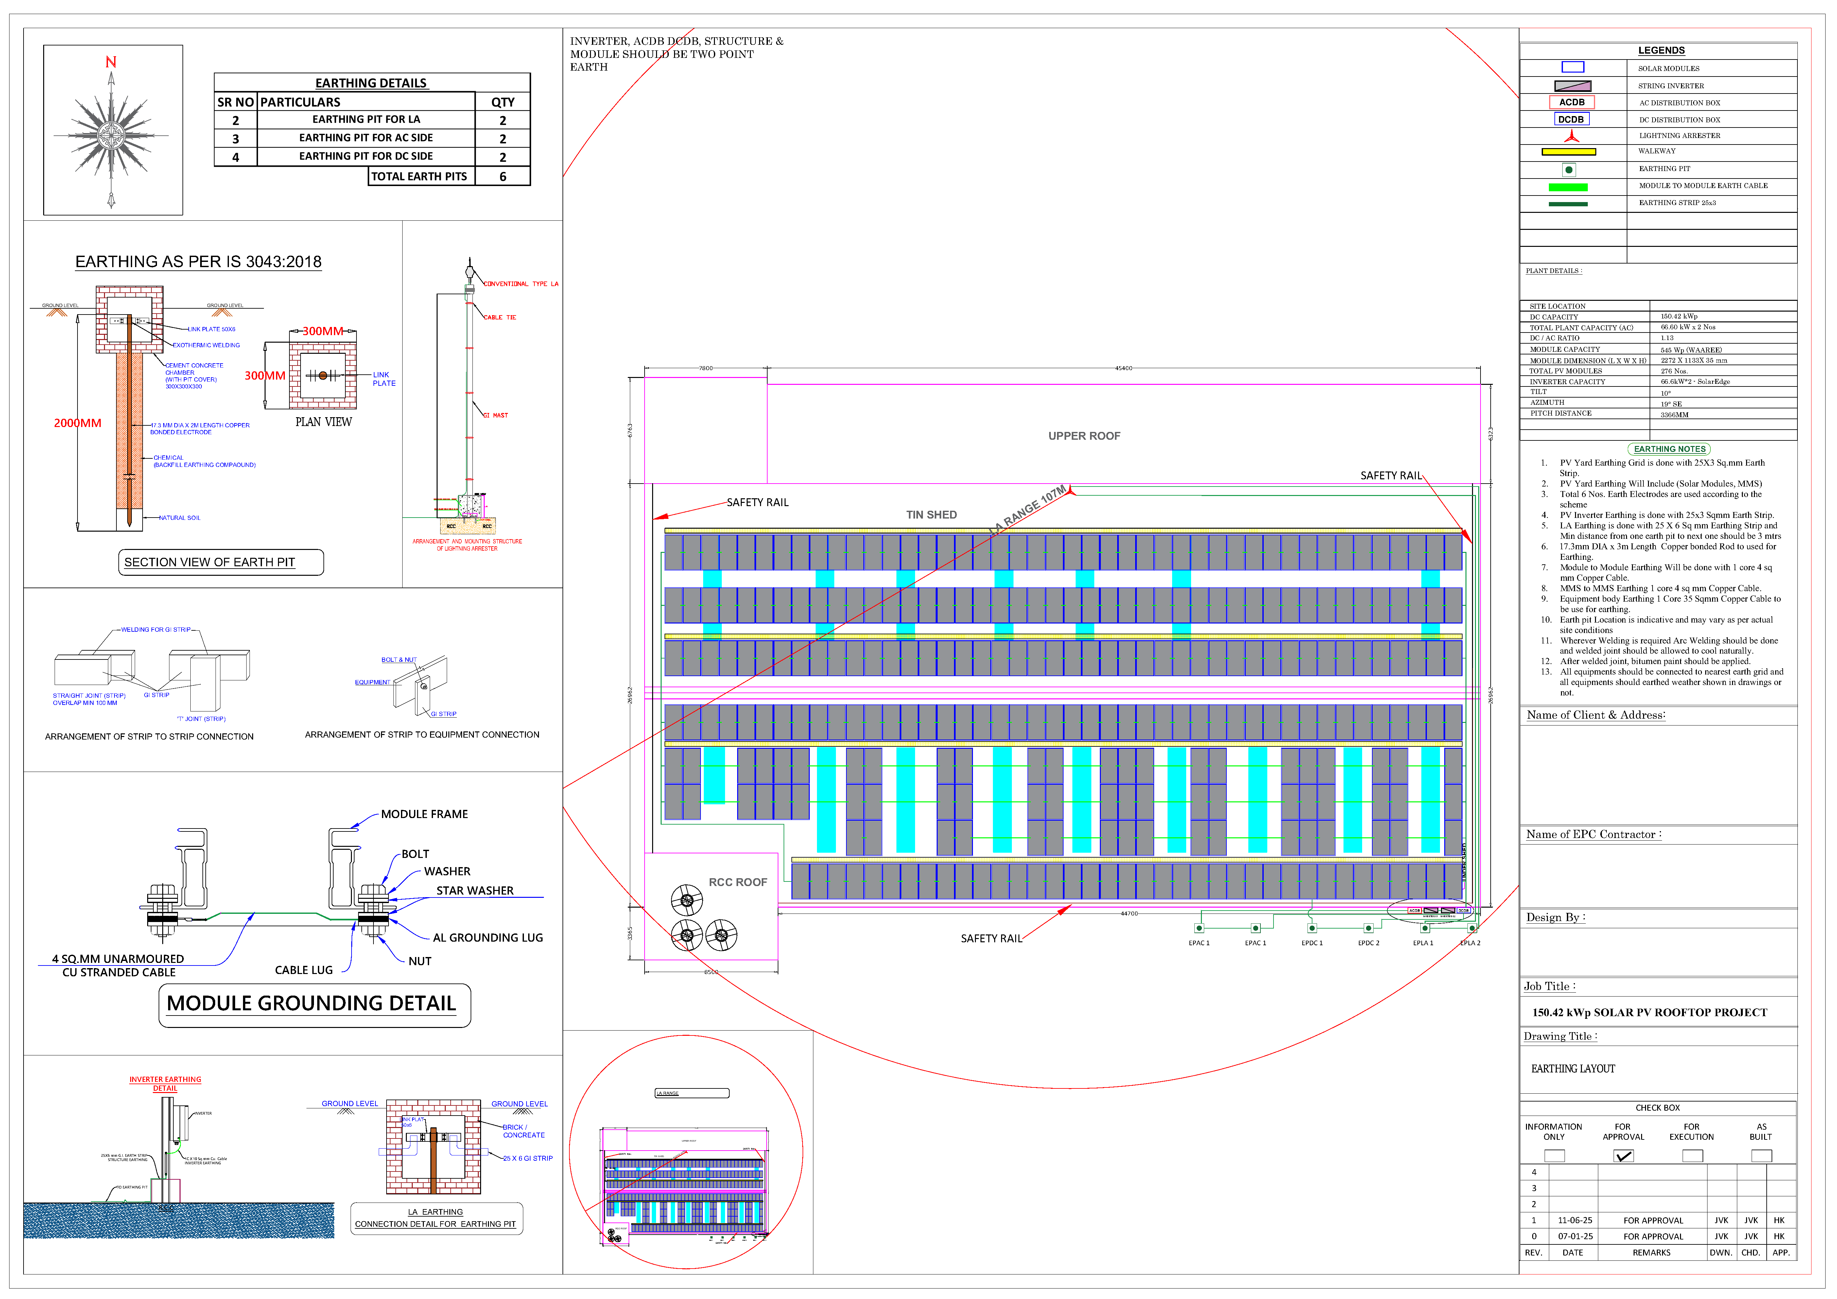Click the blue DCDB box in legends

(x=1571, y=119)
